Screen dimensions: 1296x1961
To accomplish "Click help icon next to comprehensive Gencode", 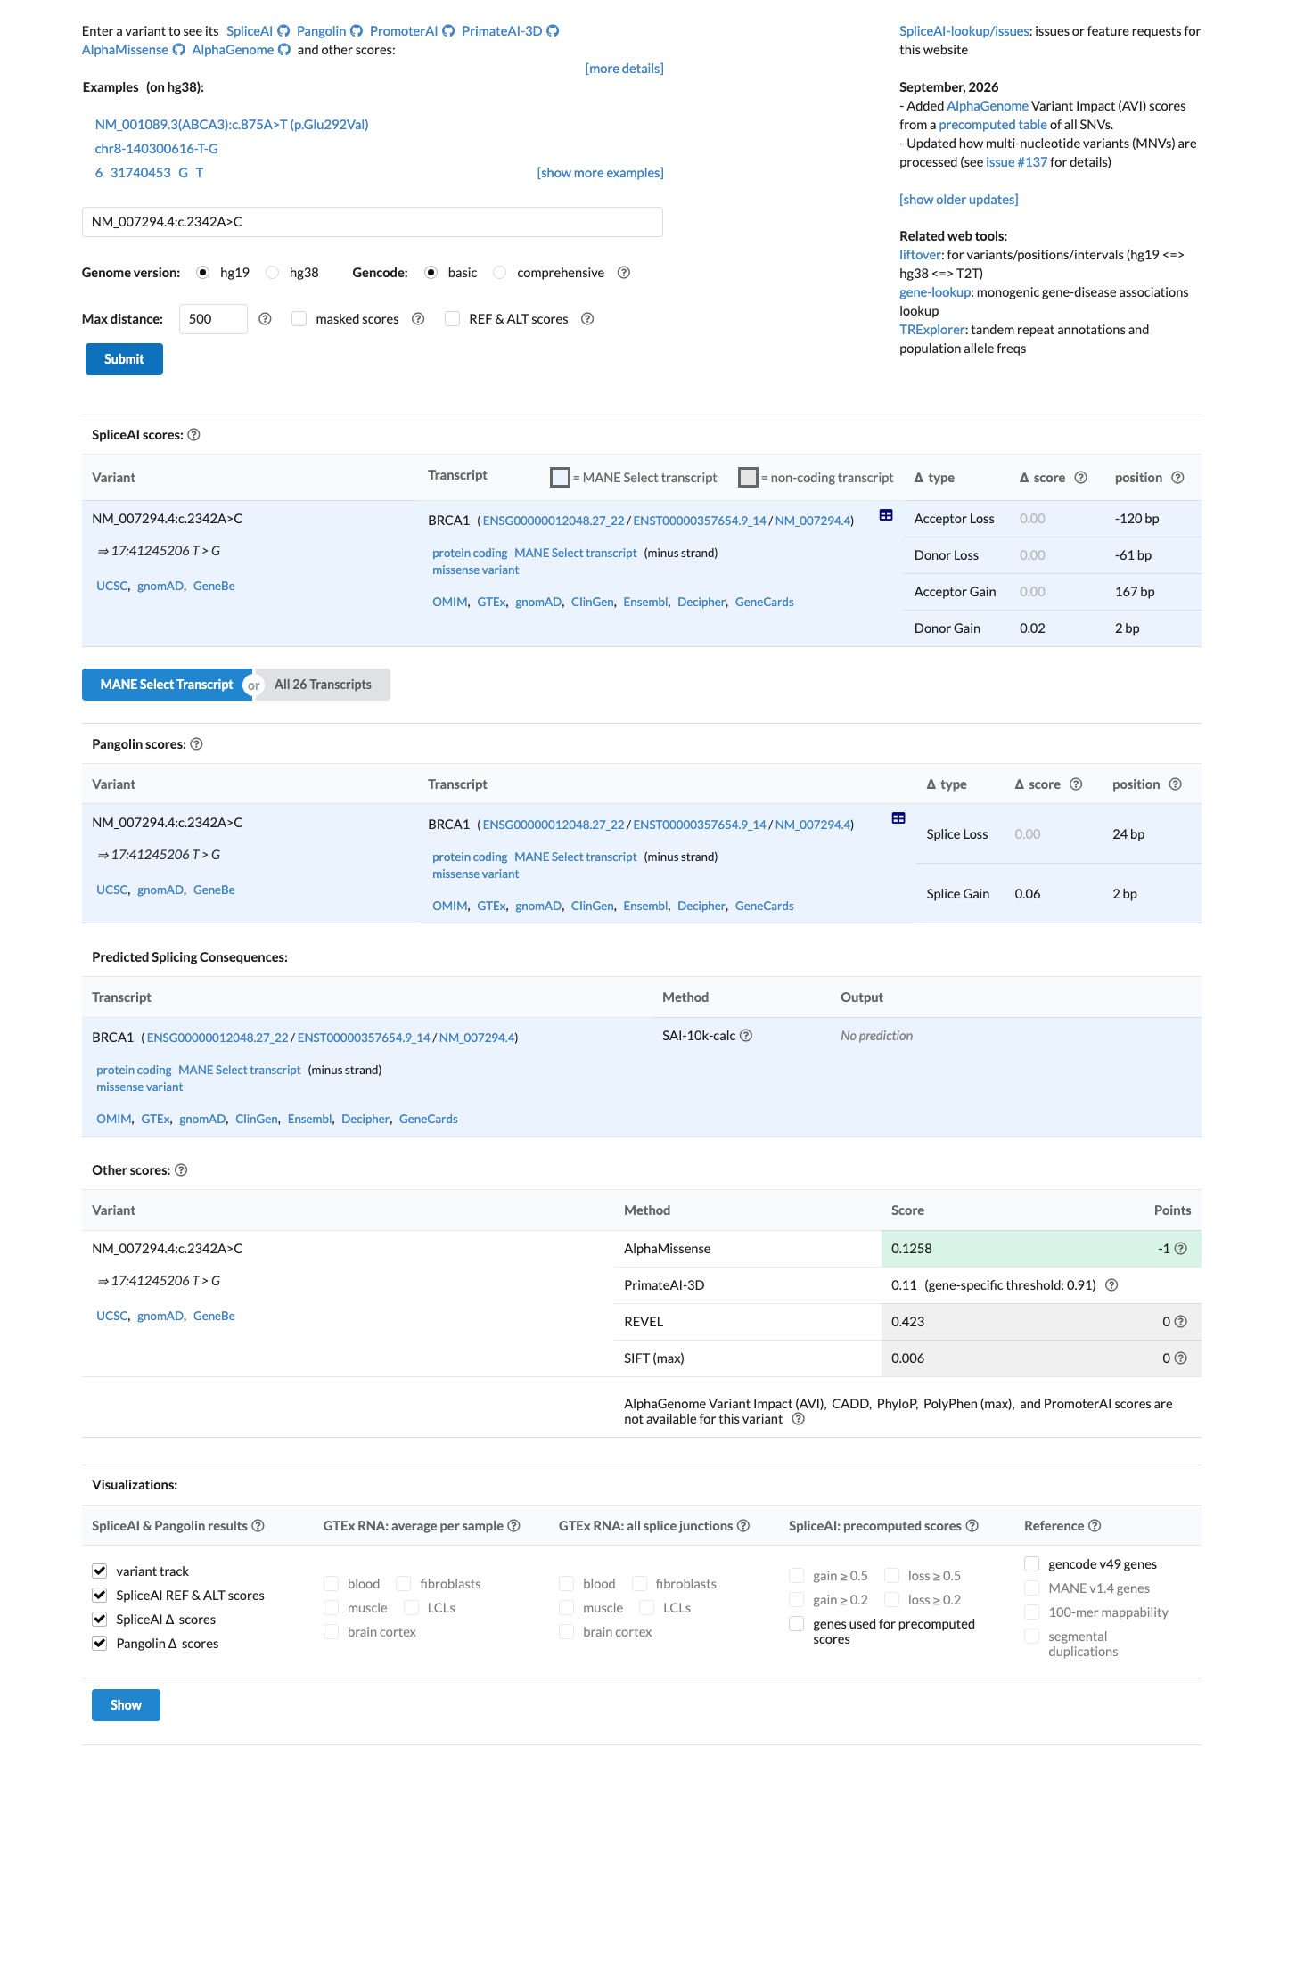I will [624, 273].
